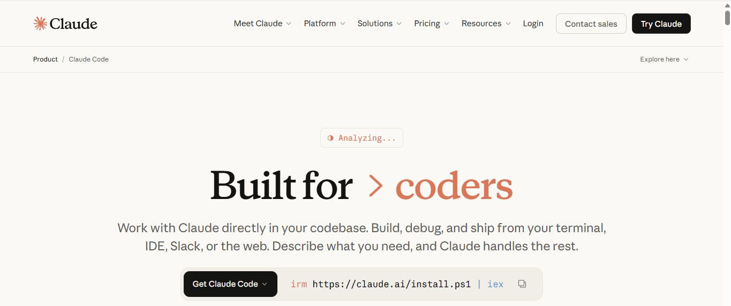Select Claude Code in the breadcrumb
The image size is (731, 306).
(x=89, y=59)
